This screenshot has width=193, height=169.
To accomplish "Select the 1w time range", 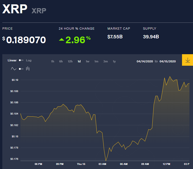I will [x=87, y=61].
